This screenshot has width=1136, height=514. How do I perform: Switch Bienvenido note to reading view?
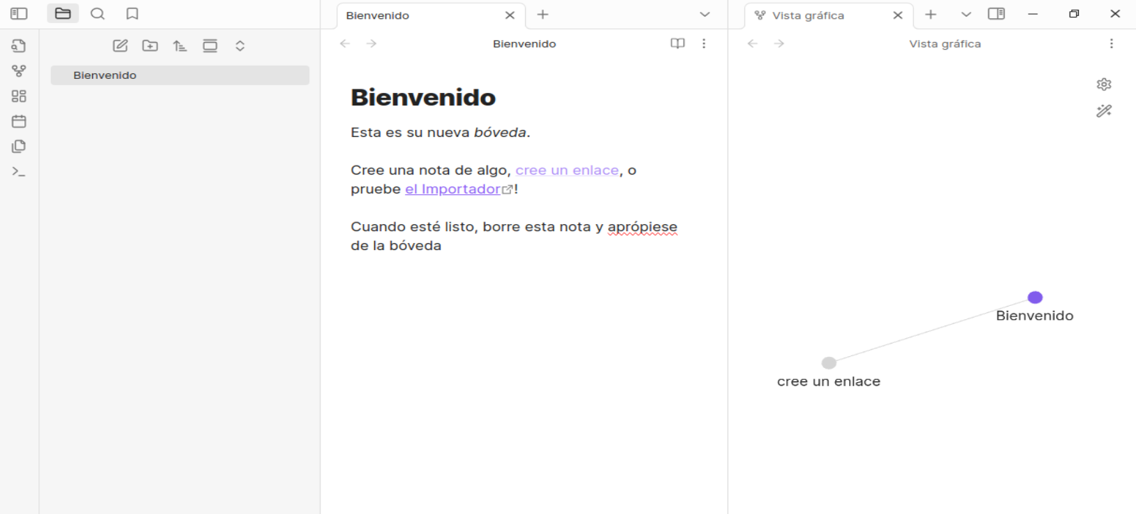pyautogui.click(x=677, y=43)
